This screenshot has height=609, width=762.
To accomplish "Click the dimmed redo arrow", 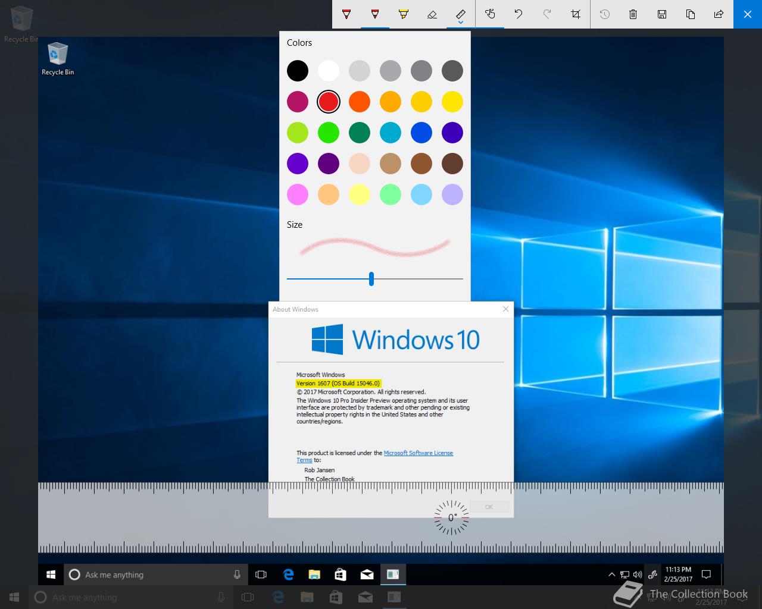I will click(547, 14).
